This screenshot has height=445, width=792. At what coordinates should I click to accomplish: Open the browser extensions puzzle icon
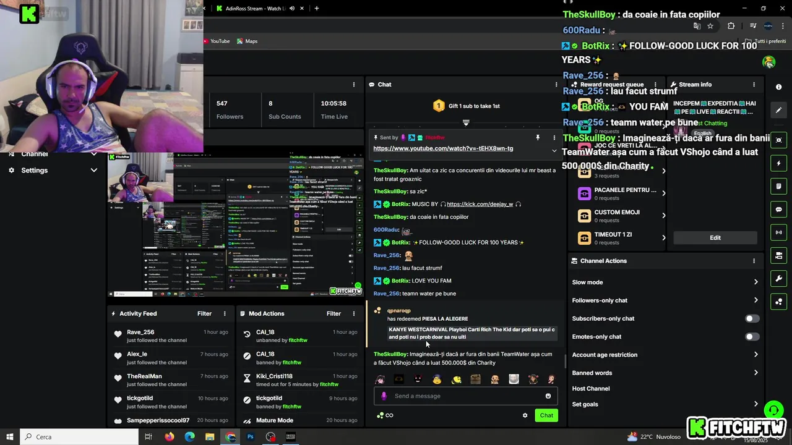click(731, 26)
